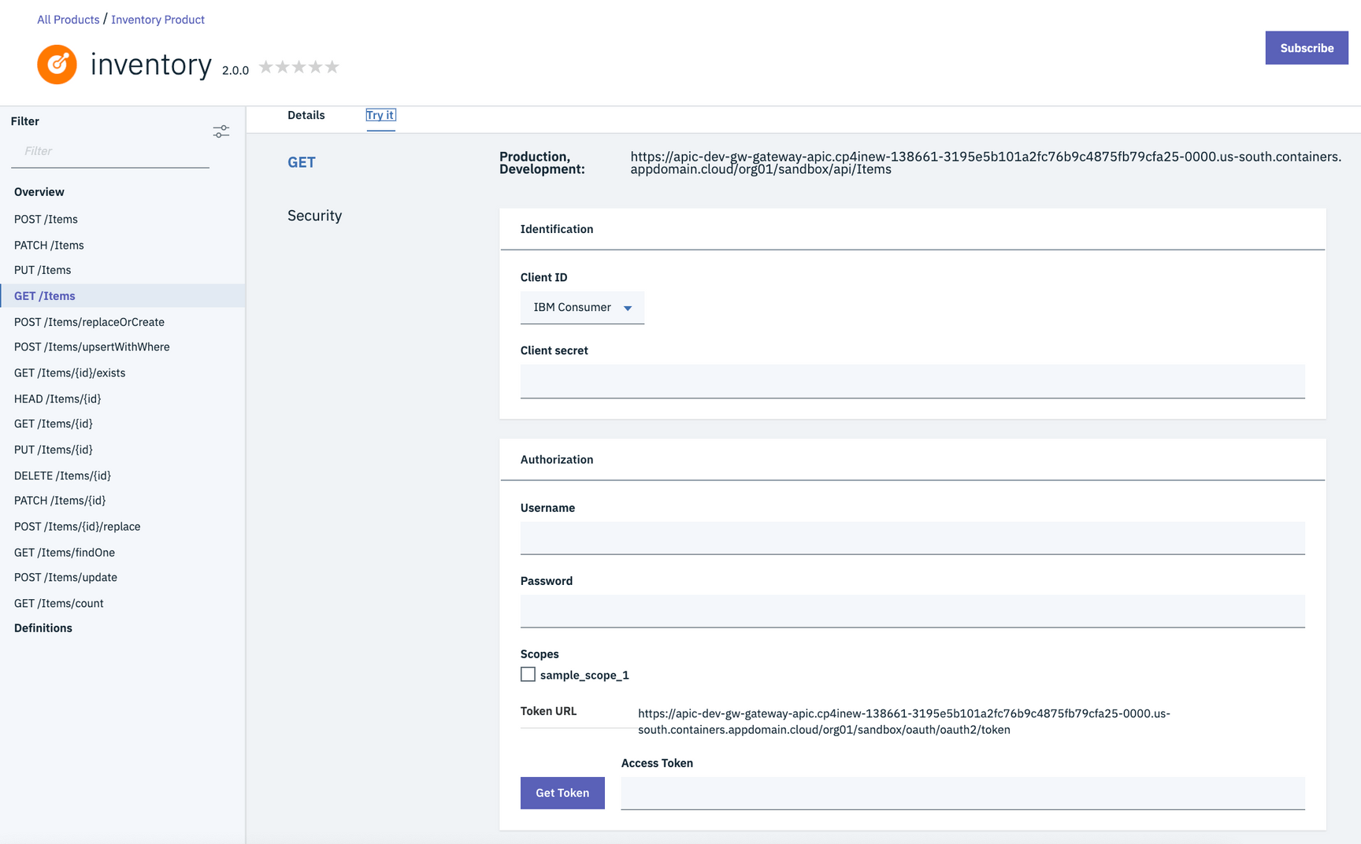Open the filter options icon
Screen dimensions: 1361x844
pos(221,131)
